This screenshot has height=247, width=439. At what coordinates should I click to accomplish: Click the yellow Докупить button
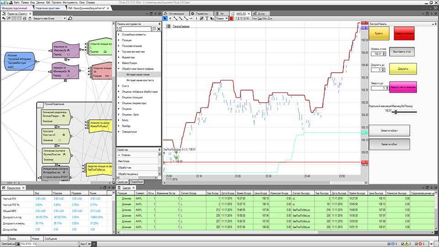[403, 69]
